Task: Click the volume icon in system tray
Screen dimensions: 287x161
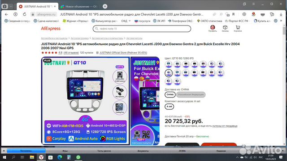Action: tap(255, 157)
